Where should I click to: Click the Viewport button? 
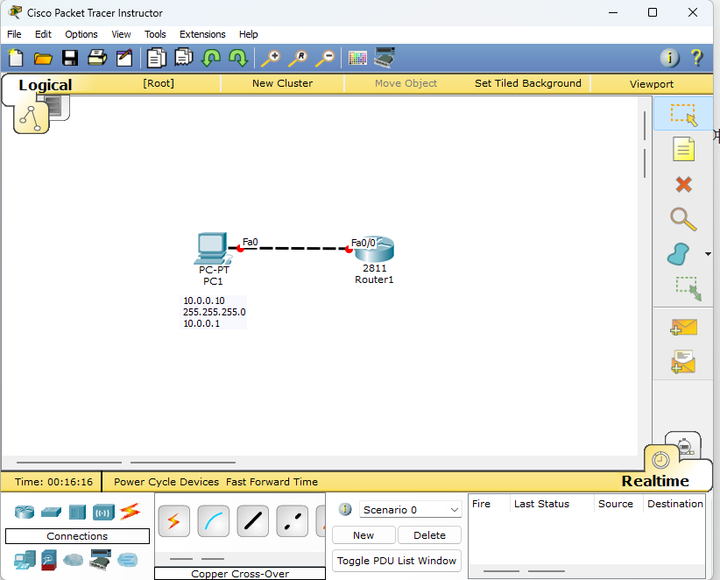[652, 84]
